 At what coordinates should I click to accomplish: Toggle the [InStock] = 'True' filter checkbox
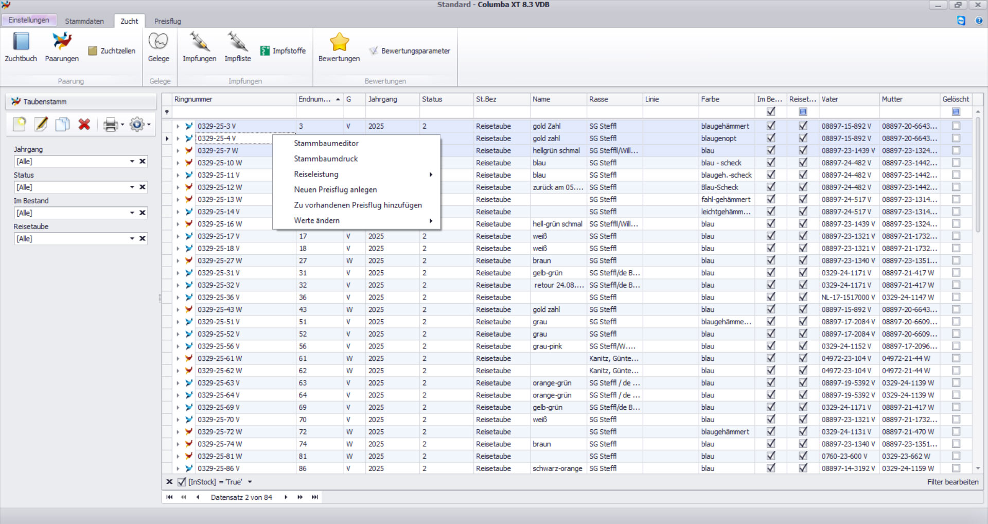point(182,482)
